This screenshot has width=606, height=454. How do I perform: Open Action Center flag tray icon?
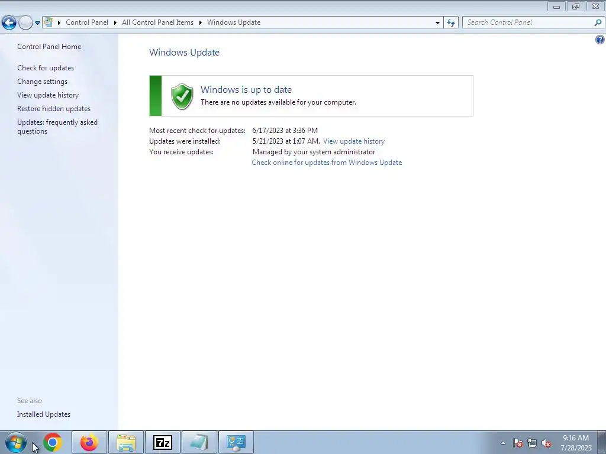tap(518, 443)
